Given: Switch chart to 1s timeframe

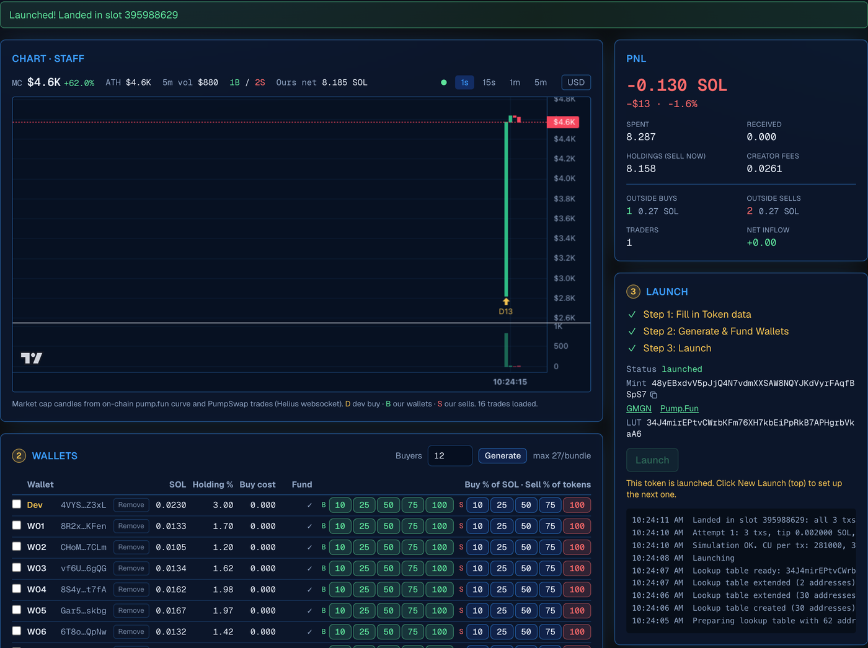Looking at the screenshot, I should click(464, 82).
